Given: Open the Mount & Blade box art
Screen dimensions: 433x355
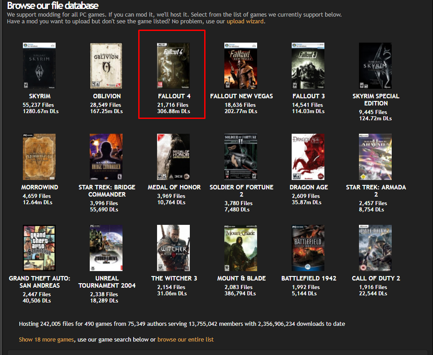Looking at the screenshot, I should [241, 248].
